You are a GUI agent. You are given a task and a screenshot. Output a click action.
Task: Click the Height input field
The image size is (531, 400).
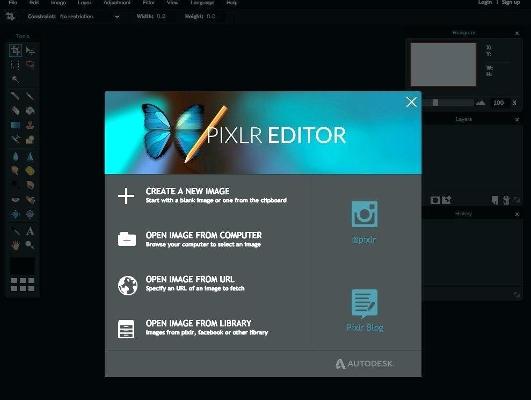(x=215, y=17)
